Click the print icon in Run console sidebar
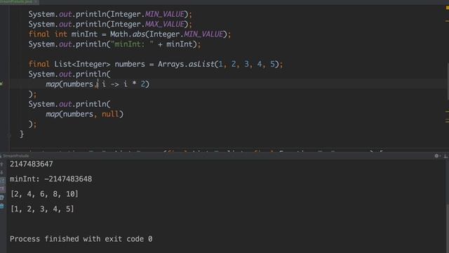The width and height of the screenshot is (449, 253). (x=1, y=197)
